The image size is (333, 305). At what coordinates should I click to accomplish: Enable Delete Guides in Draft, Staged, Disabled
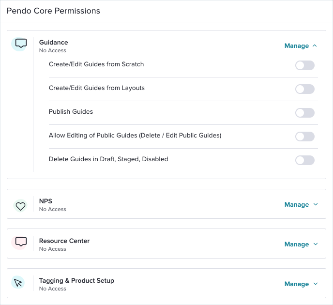coord(305,160)
